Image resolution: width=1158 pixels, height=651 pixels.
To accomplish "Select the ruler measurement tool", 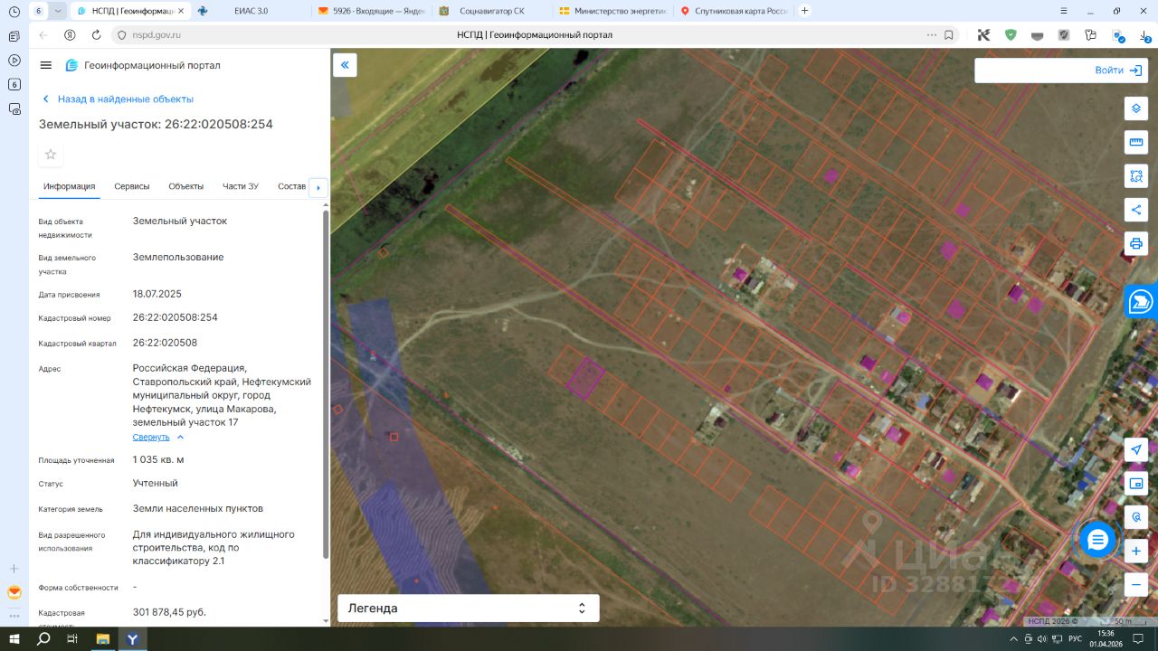I will pos(1136,142).
